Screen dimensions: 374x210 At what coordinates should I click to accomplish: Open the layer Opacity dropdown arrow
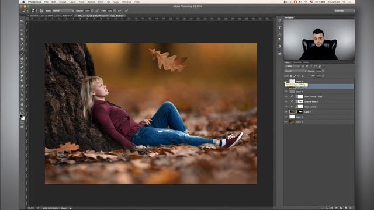323,71
